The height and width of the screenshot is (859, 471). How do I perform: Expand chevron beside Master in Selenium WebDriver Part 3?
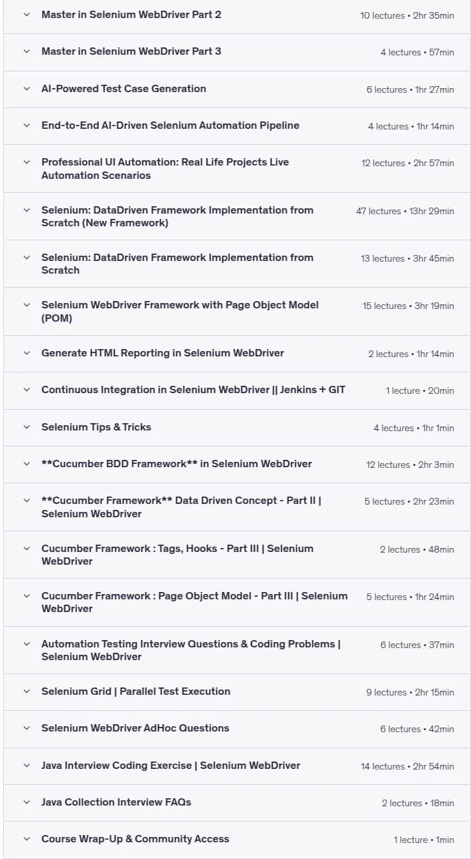click(x=27, y=51)
